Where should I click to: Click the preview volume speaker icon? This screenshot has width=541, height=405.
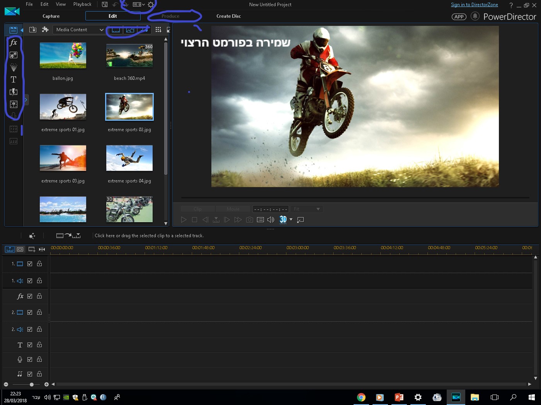(271, 219)
